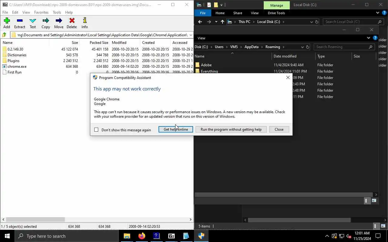388x242 pixels.
Task: Click Forward arrow in Local Disk window
Action: pos(209,22)
